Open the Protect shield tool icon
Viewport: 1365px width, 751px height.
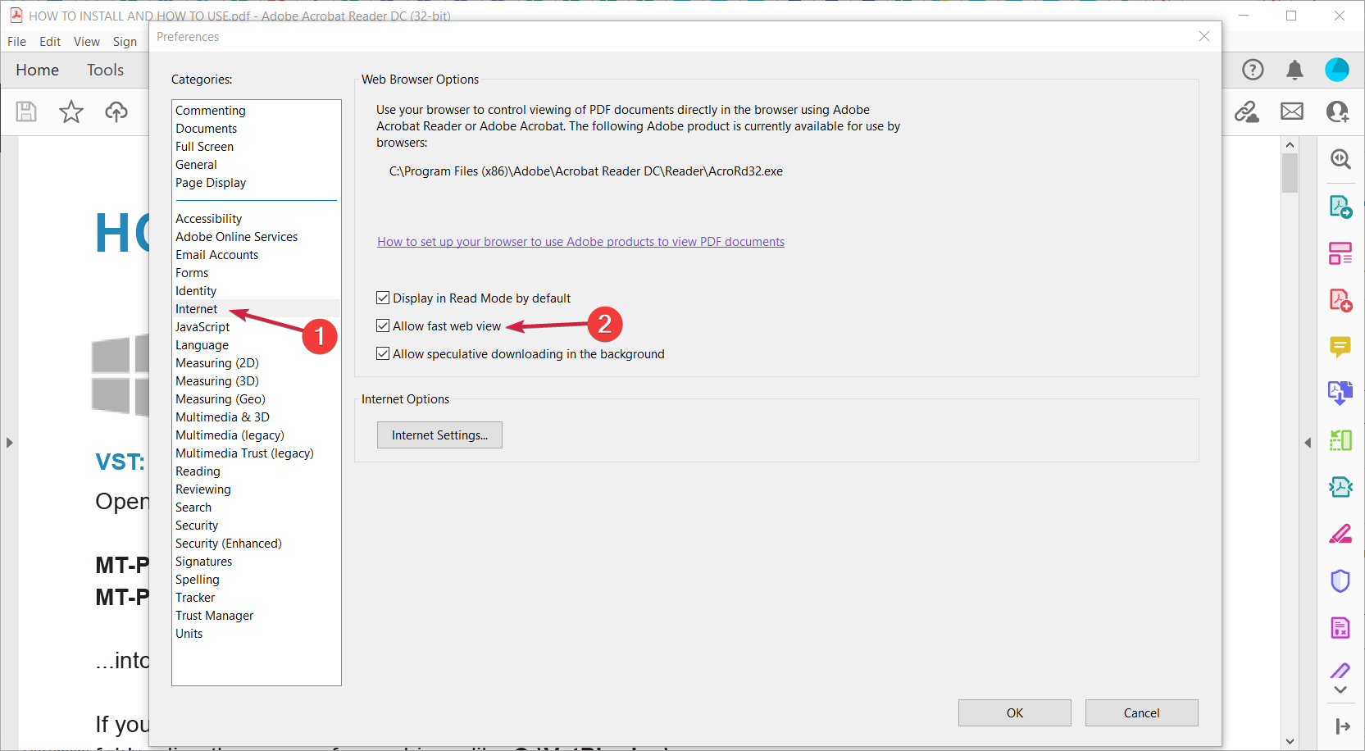pyautogui.click(x=1340, y=581)
